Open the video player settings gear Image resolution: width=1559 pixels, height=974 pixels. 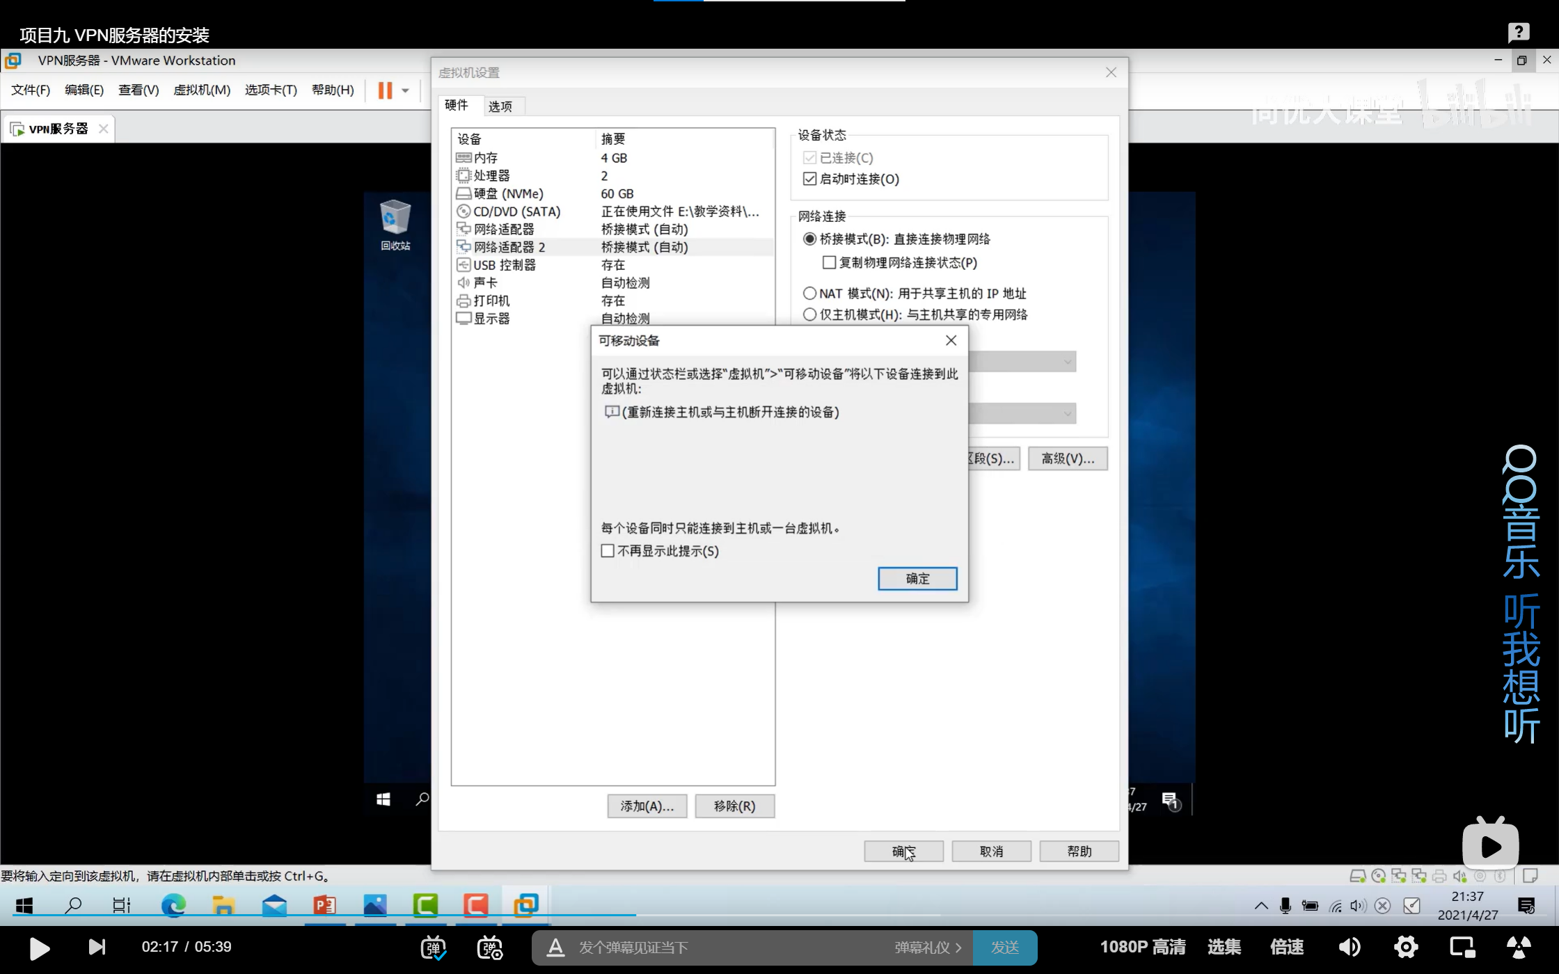point(1406,947)
